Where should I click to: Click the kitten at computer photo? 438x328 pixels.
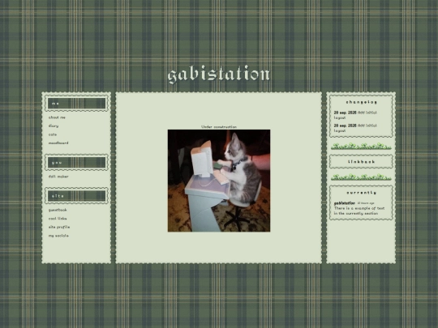click(x=219, y=181)
